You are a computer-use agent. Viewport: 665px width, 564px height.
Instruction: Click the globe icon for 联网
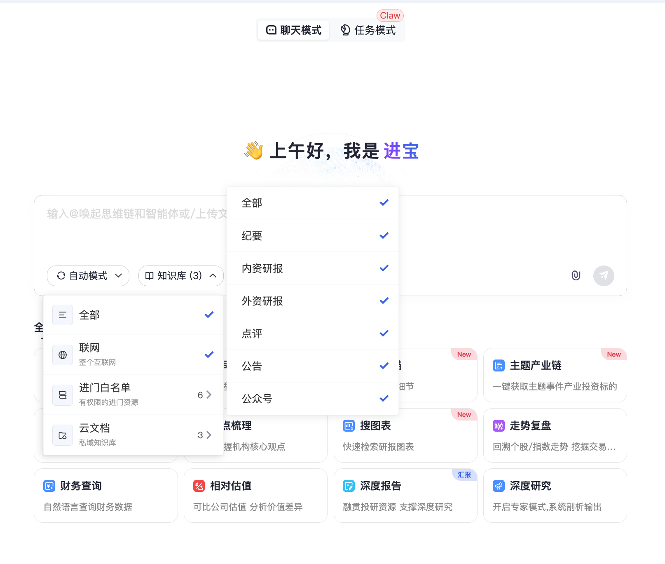(x=63, y=355)
